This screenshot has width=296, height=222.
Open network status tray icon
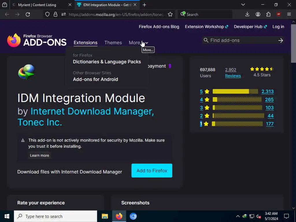[252, 216]
